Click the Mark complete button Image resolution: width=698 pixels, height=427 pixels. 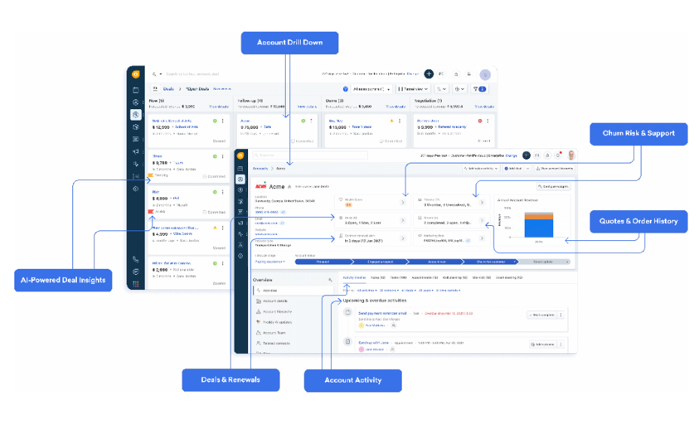pos(541,314)
